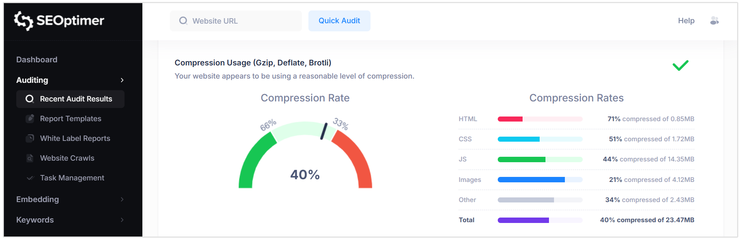Viewport: 741px width, 240px height.
Task: Expand the Auditing sidebar section
Action: pyautogui.click(x=122, y=80)
